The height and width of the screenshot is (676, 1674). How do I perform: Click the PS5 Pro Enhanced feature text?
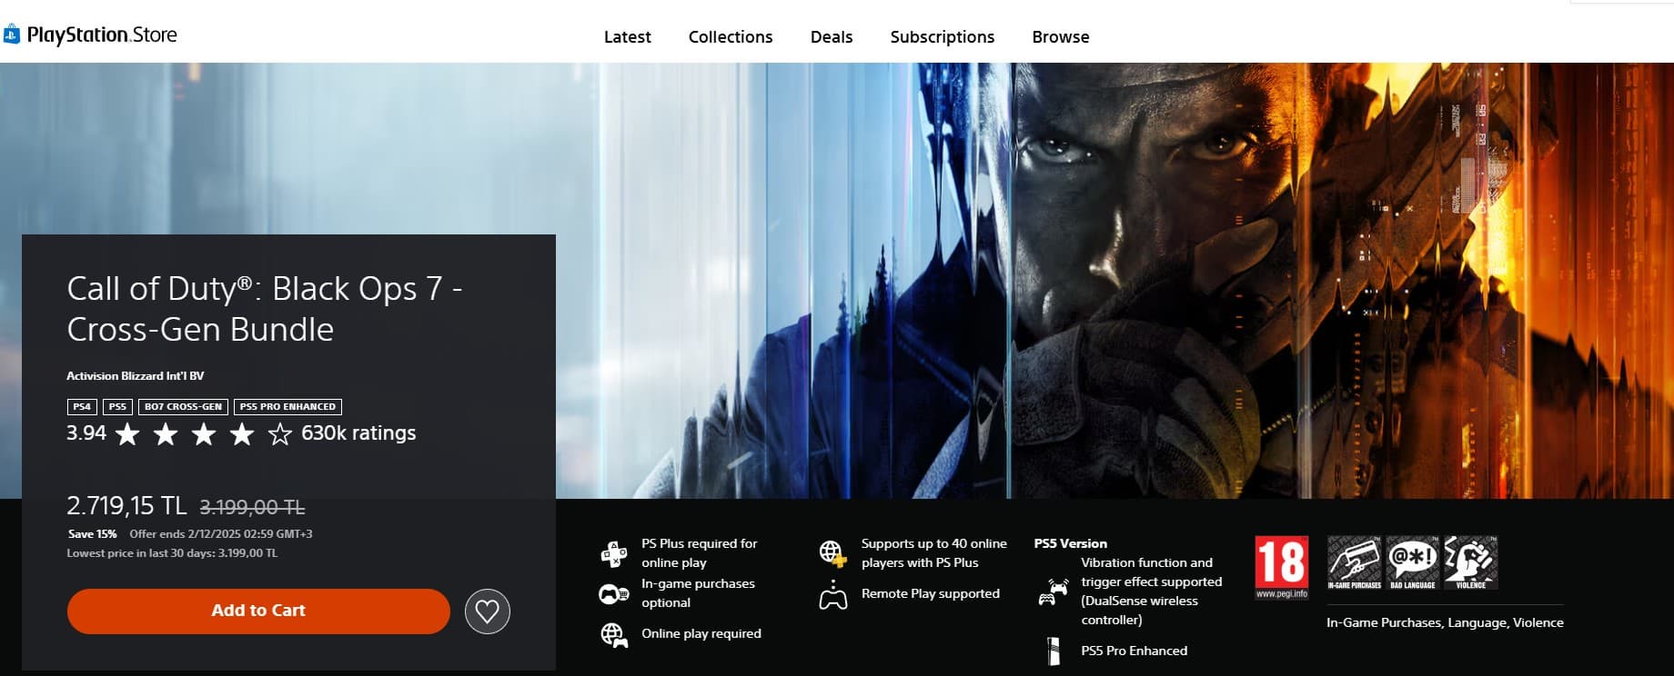coord(1134,651)
